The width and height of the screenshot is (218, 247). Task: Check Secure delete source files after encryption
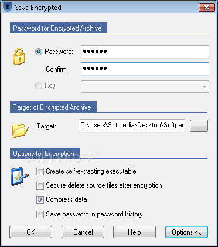[x=40, y=185]
